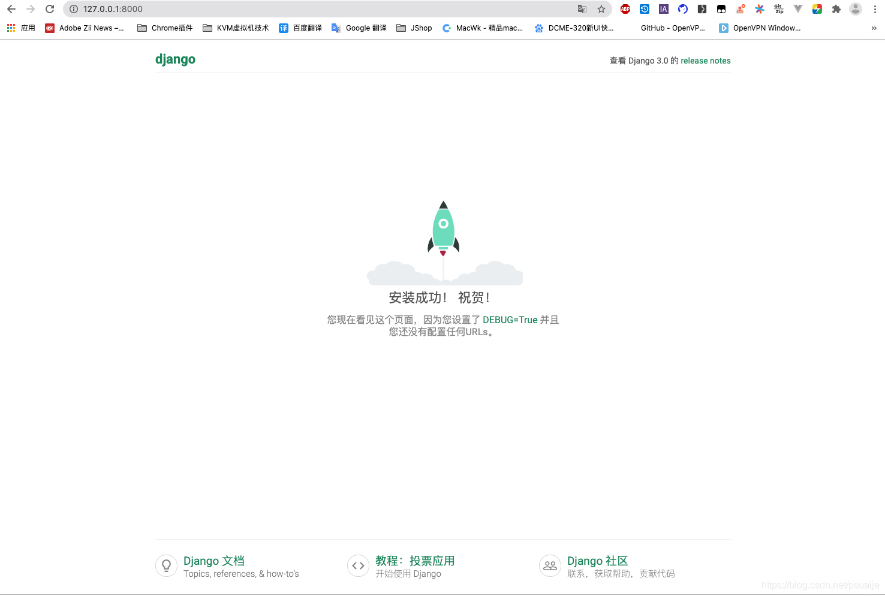885x596 pixels.
Task: Open the JShop bookmark folder
Action: 414,28
